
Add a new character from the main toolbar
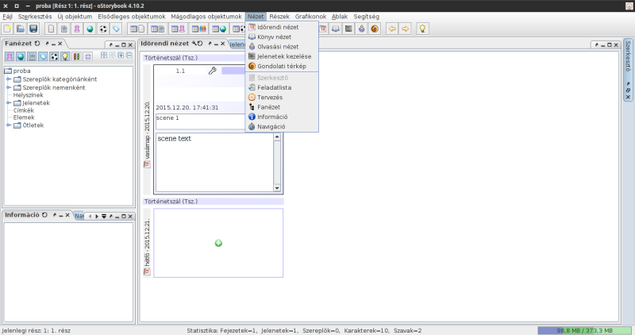click(x=77, y=29)
